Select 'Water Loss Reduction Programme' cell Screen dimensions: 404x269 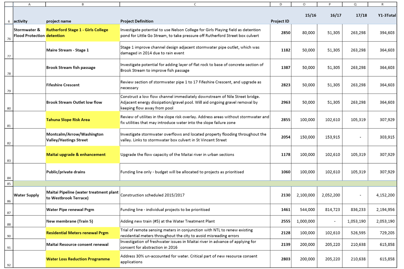[83, 259]
